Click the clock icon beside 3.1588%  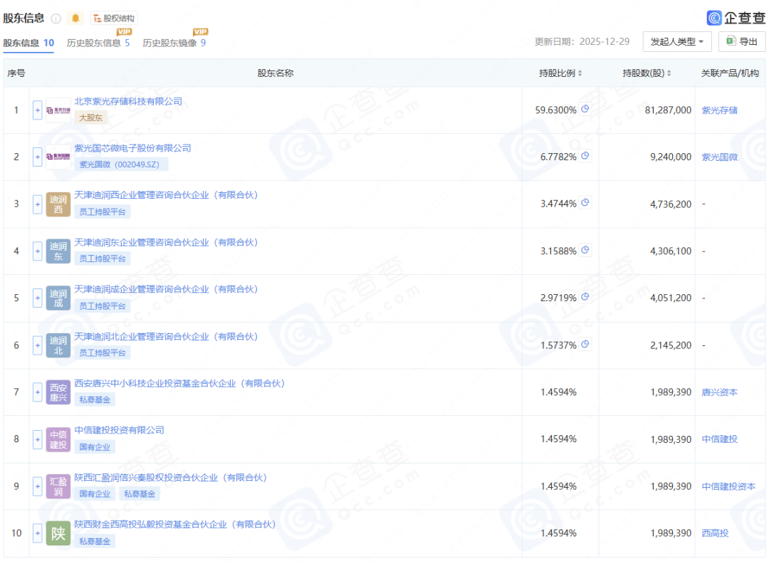coord(585,250)
